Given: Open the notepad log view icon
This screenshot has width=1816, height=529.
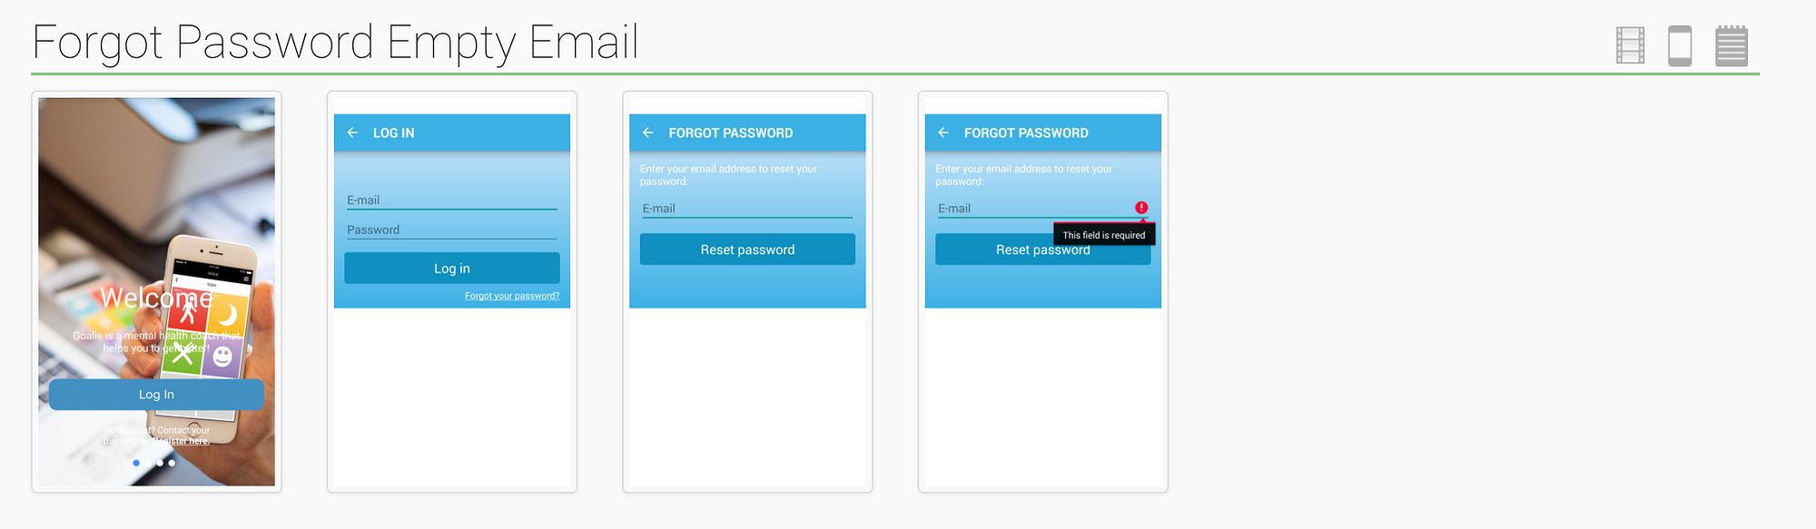Looking at the screenshot, I should [x=1731, y=45].
